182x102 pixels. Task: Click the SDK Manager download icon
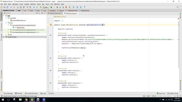[81, 7]
